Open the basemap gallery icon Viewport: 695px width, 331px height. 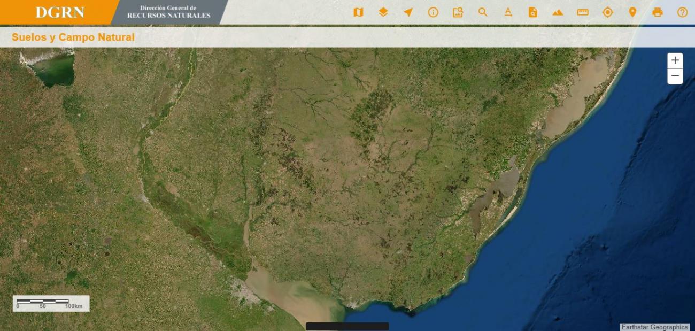pyautogui.click(x=358, y=12)
